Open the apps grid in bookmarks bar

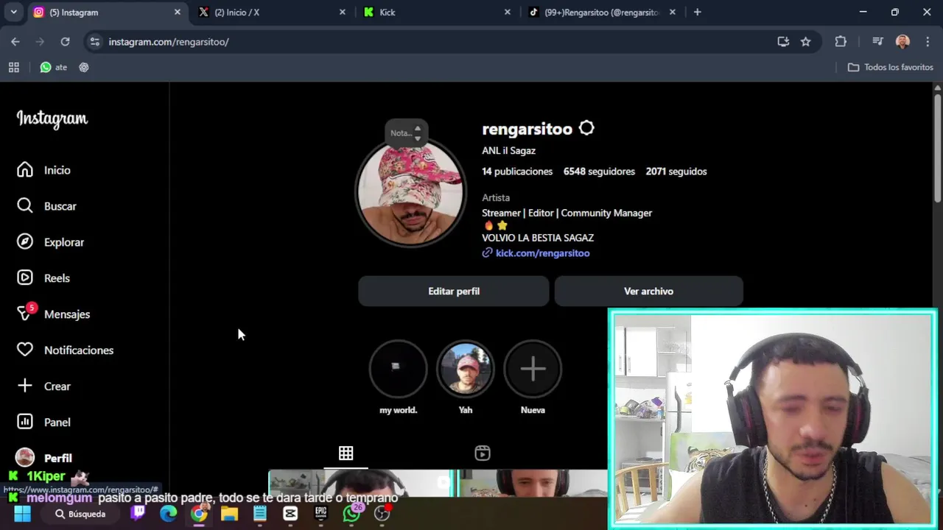pos(13,67)
